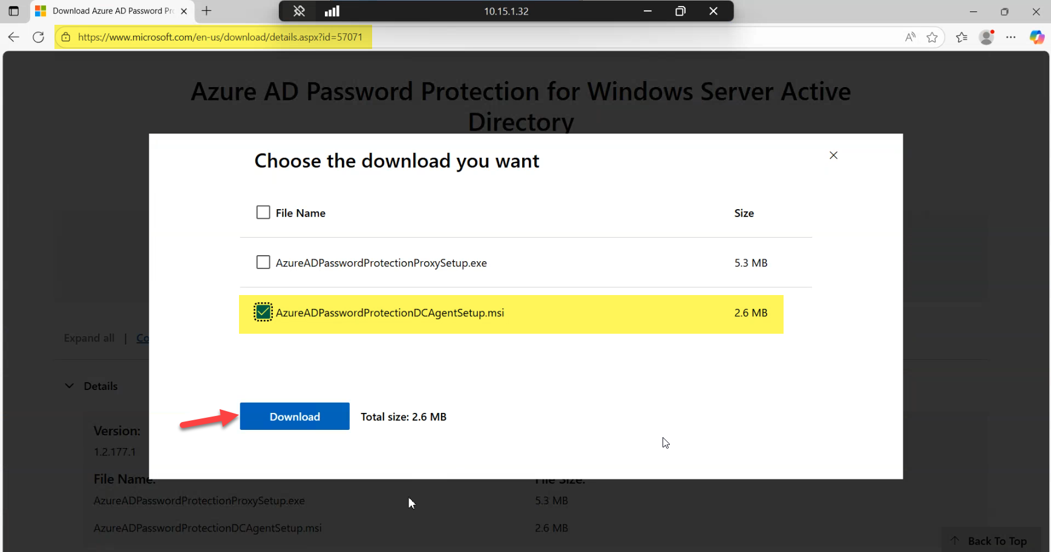The image size is (1051, 552).
Task: Click AzureADPasswordProtectionProxySetup.exe file name in dialog
Action: (x=381, y=263)
